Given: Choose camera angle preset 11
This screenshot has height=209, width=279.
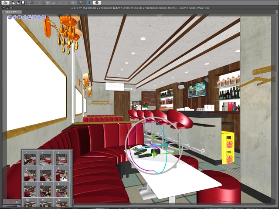Looking at the screenshot, I should point(45,202).
